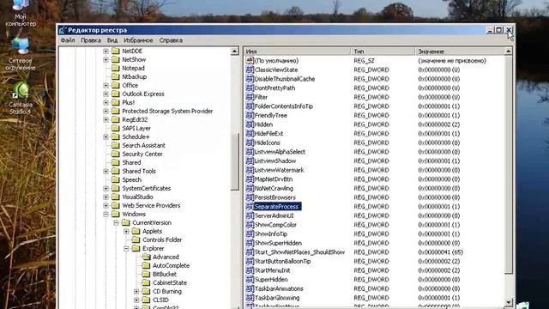Select the Security Center folder icon
This screenshot has width=549, height=309.
click(116, 154)
